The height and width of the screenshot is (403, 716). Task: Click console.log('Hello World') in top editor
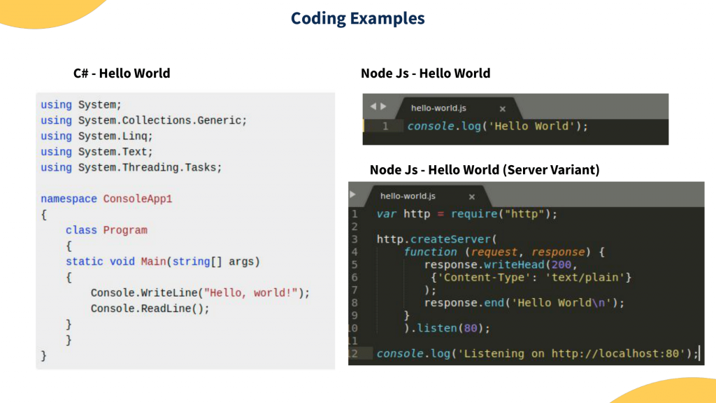click(497, 126)
